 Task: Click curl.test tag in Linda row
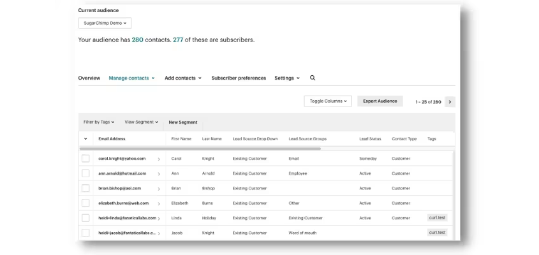coord(437,217)
